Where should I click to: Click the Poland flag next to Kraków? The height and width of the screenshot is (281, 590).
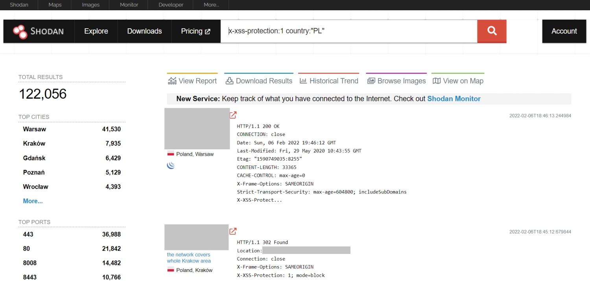[171, 270]
